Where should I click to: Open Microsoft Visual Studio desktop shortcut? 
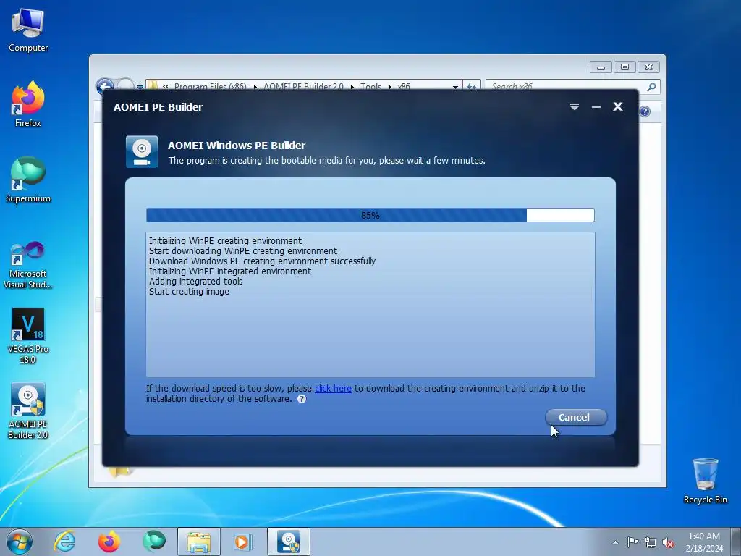pyautogui.click(x=28, y=265)
